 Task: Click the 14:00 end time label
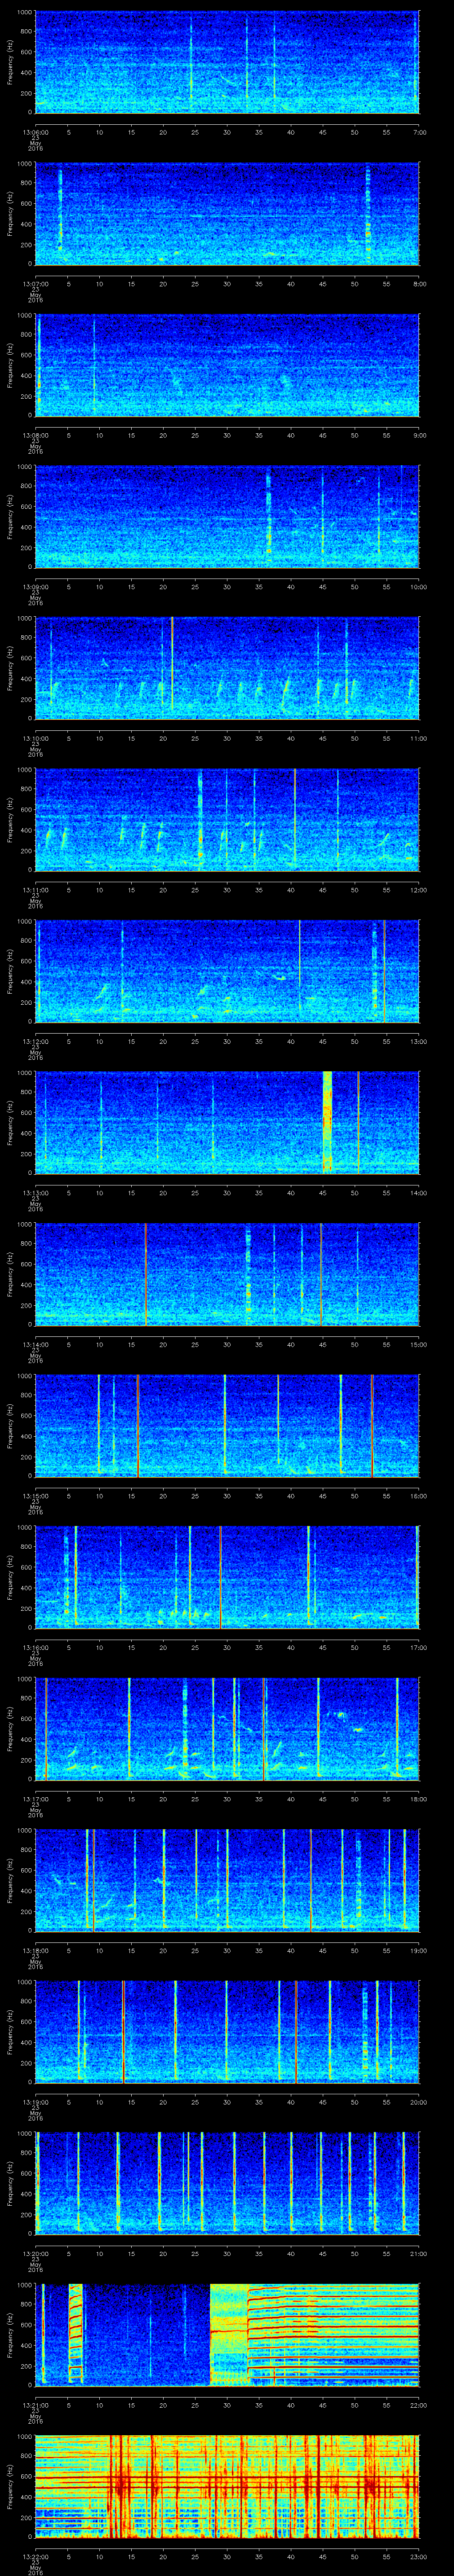click(418, 1192)
